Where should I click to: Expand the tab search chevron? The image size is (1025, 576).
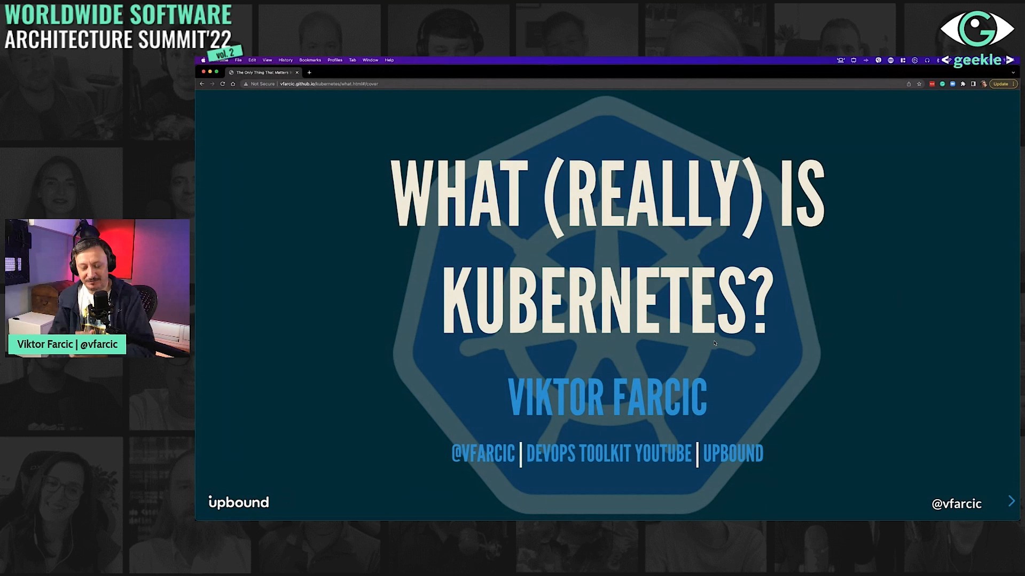point(1013,73)
